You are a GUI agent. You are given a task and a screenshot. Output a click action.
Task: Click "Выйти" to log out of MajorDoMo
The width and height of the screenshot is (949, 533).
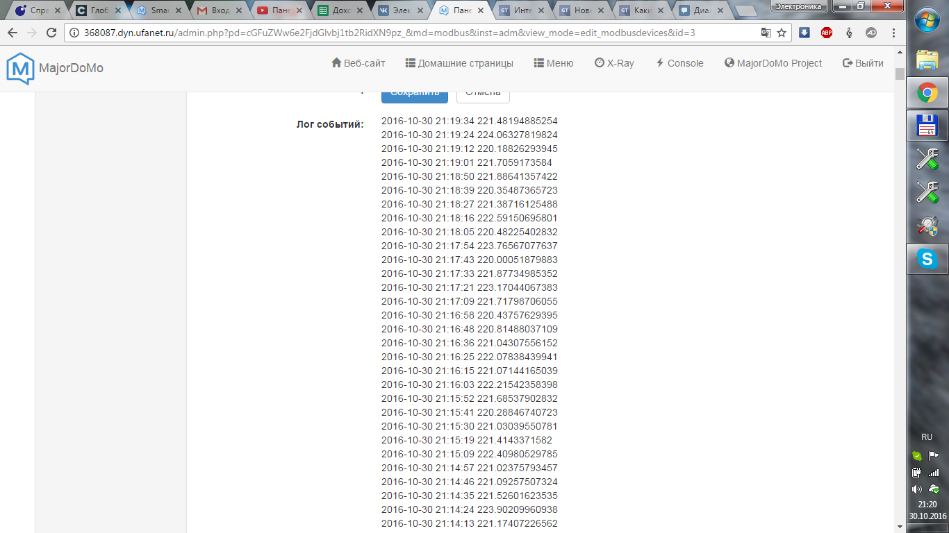pos(862,63)
